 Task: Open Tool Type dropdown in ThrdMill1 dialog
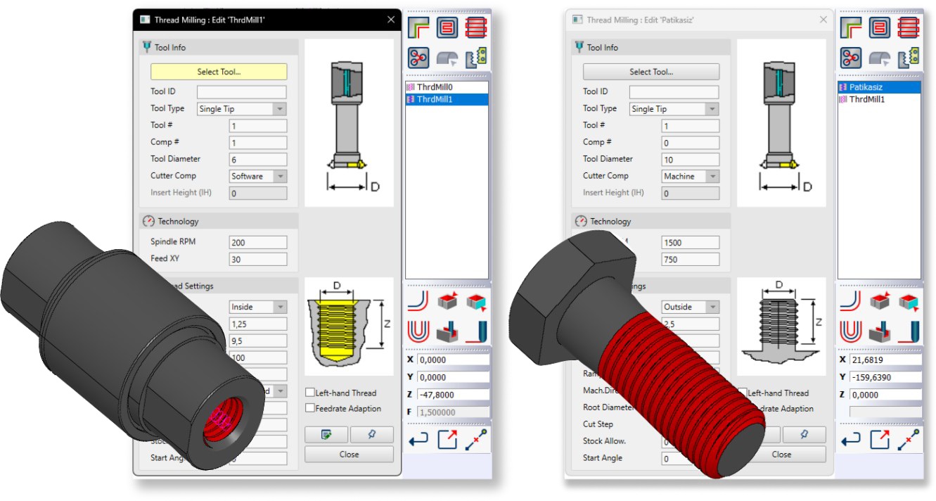tap(241, 109)
